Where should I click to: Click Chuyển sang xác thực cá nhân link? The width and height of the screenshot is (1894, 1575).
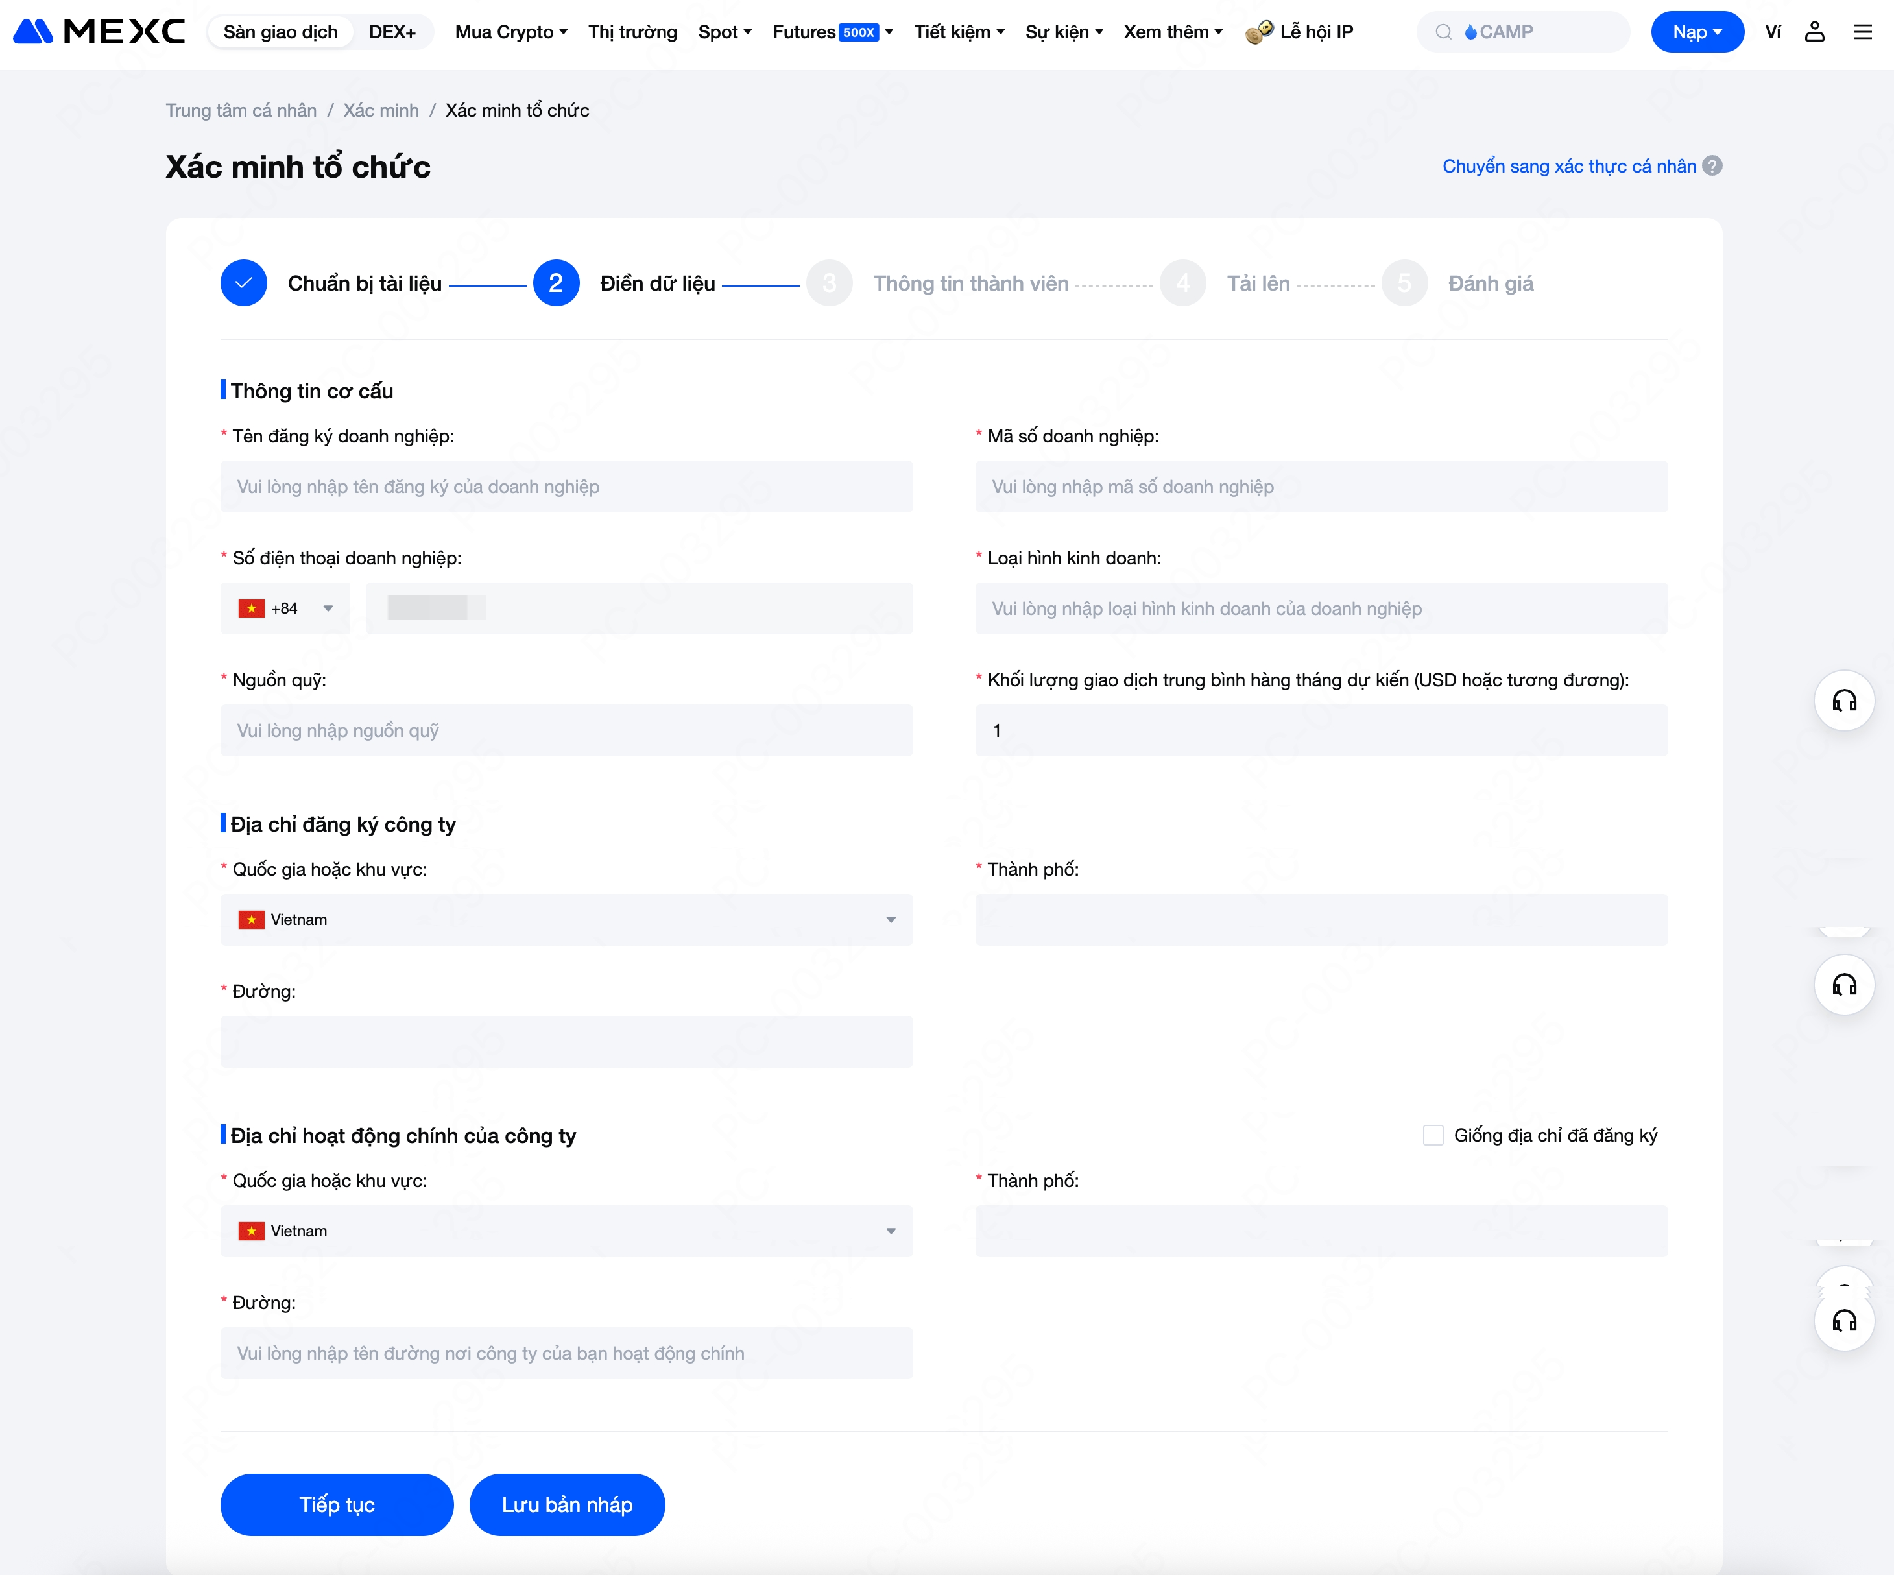coord(1568,166)
